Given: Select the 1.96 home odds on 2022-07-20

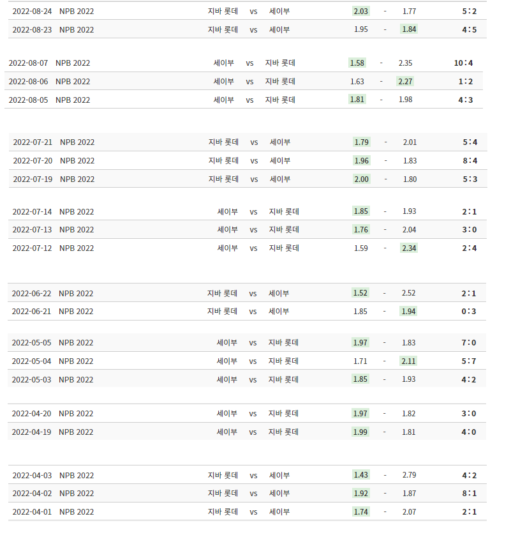Looking at the screenshot, I should point(361,161).
